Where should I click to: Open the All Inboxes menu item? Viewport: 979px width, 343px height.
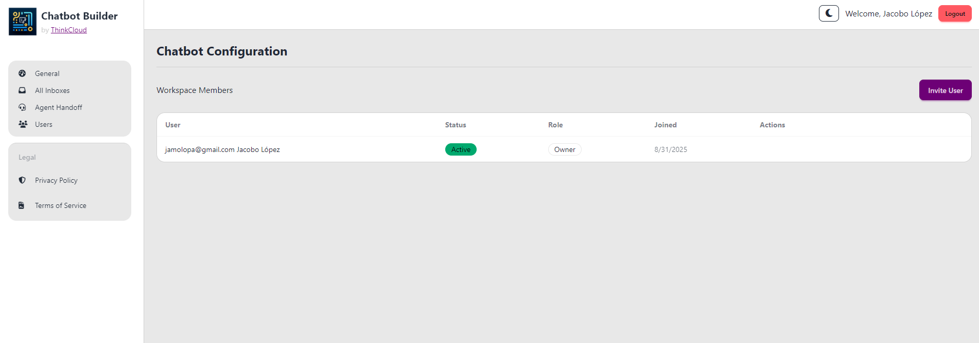click(69, 90)
